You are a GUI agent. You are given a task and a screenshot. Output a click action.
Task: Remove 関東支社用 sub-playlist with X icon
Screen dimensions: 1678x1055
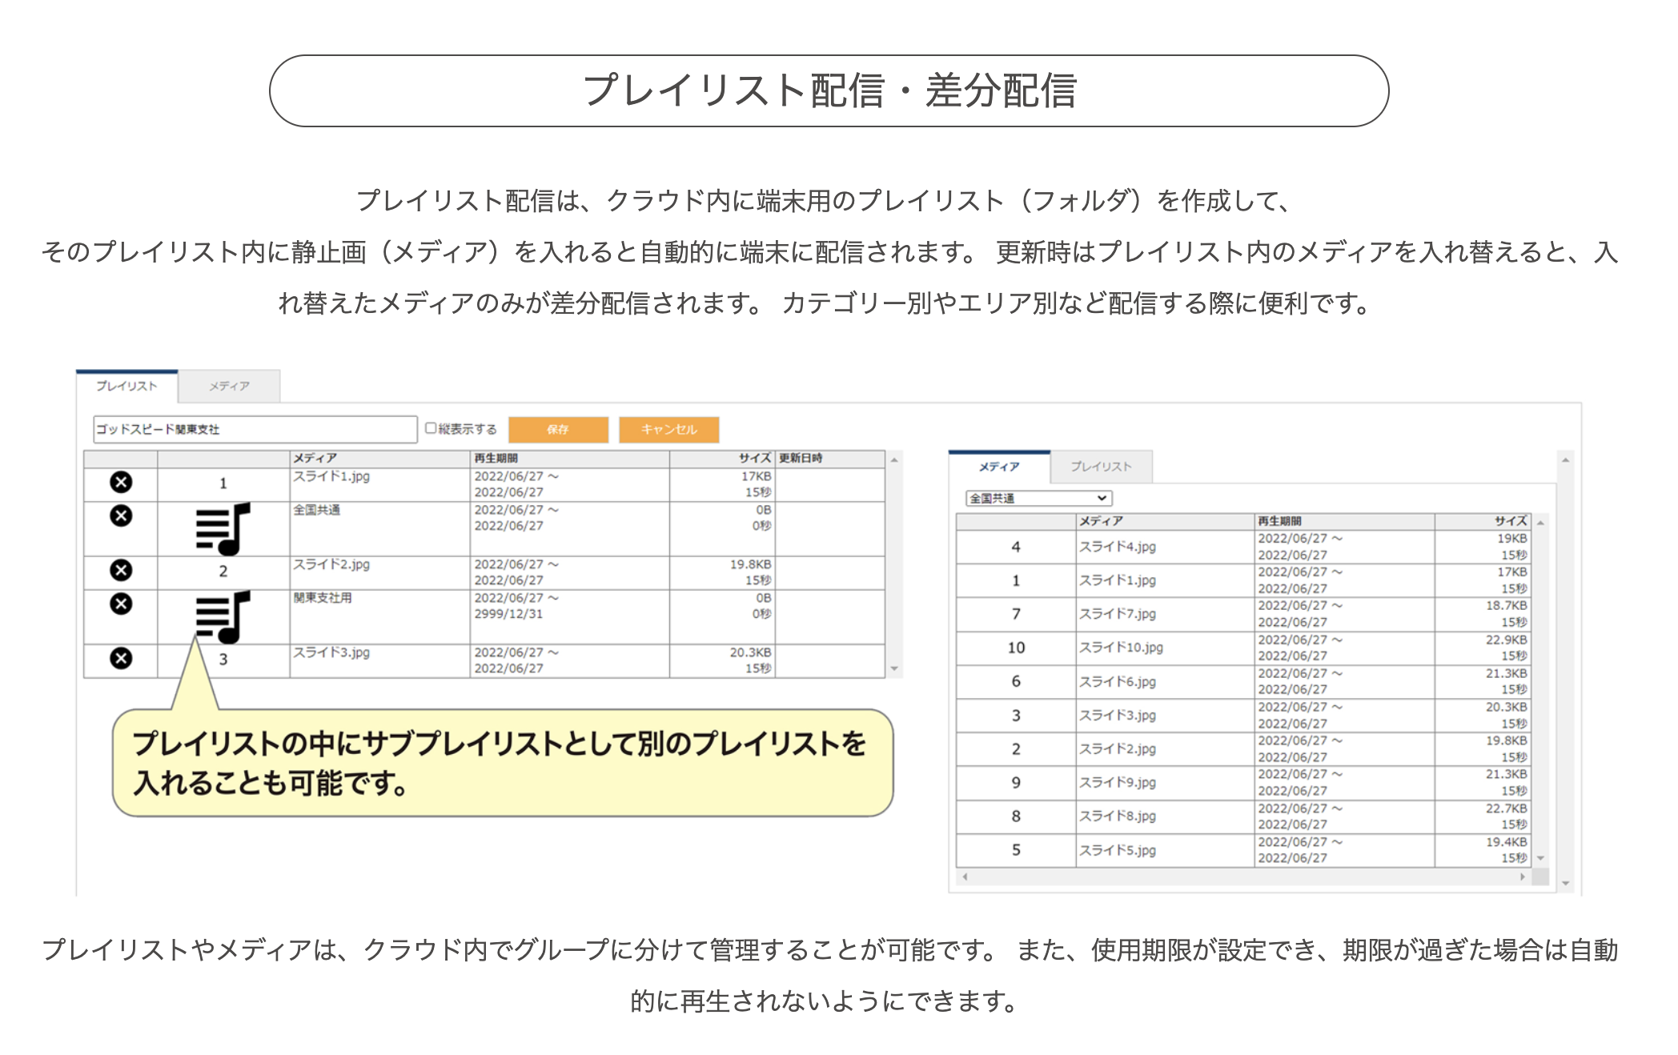click(x=121, y=604)
